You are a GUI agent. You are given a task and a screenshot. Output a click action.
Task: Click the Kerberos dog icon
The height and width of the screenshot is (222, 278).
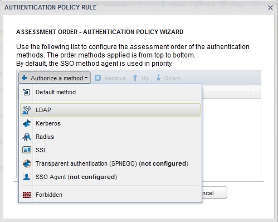click(x=27, y=123)
